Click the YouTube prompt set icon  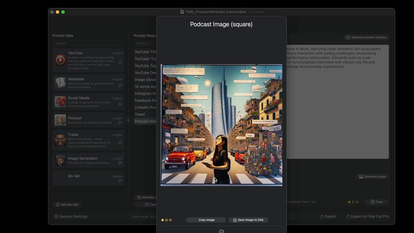click(60, 60)
